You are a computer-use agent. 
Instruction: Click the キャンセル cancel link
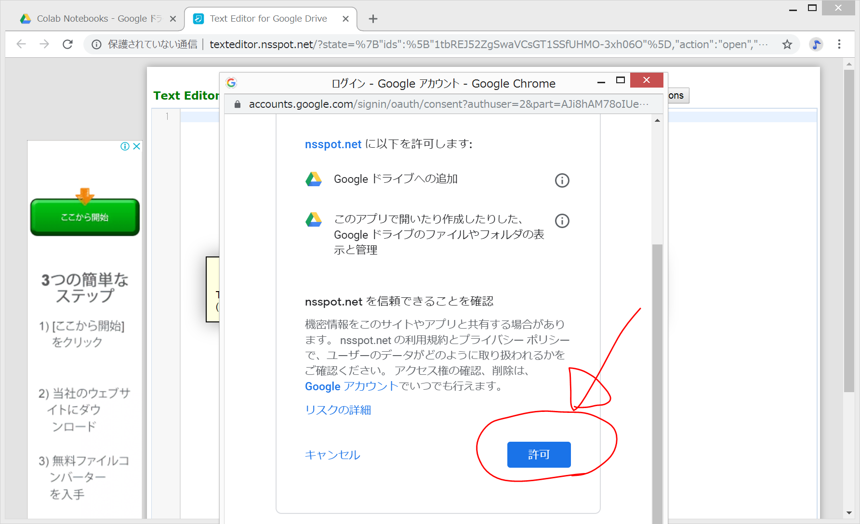[332, 455]
